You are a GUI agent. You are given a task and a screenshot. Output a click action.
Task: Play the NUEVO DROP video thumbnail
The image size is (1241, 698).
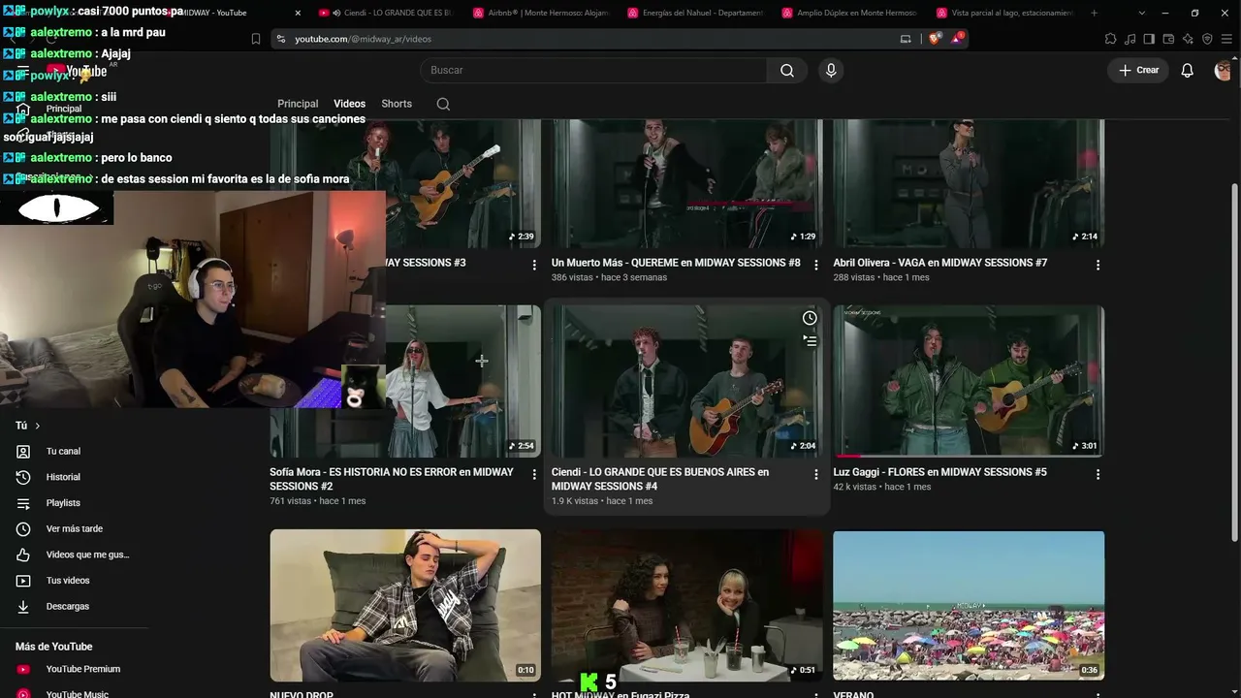405,605
